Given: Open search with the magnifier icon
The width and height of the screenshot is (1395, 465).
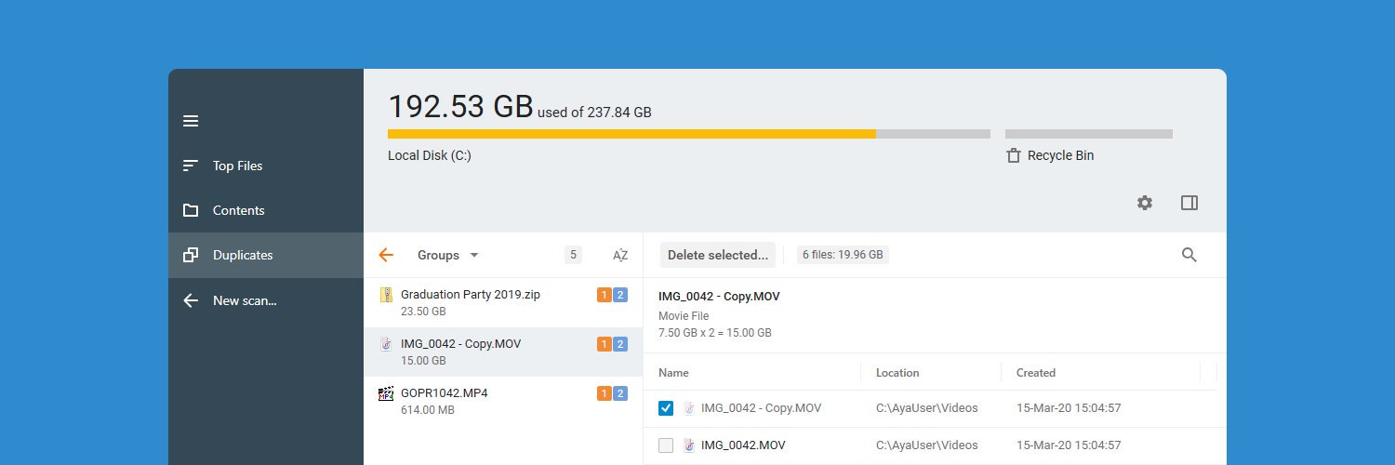Looking at the screenshot, I should coord(1189,255).
